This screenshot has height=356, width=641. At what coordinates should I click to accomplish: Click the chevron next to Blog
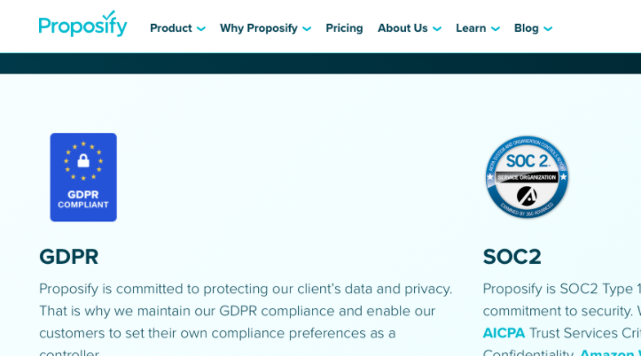[548, 28]
